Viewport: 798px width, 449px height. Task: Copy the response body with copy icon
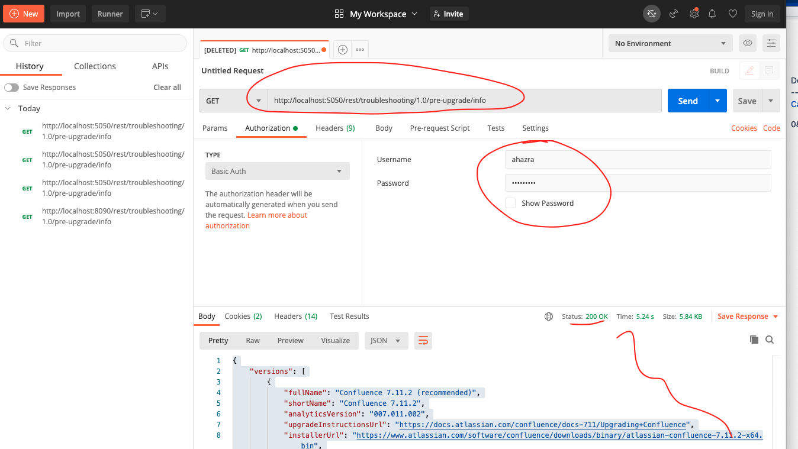[754, 340]
